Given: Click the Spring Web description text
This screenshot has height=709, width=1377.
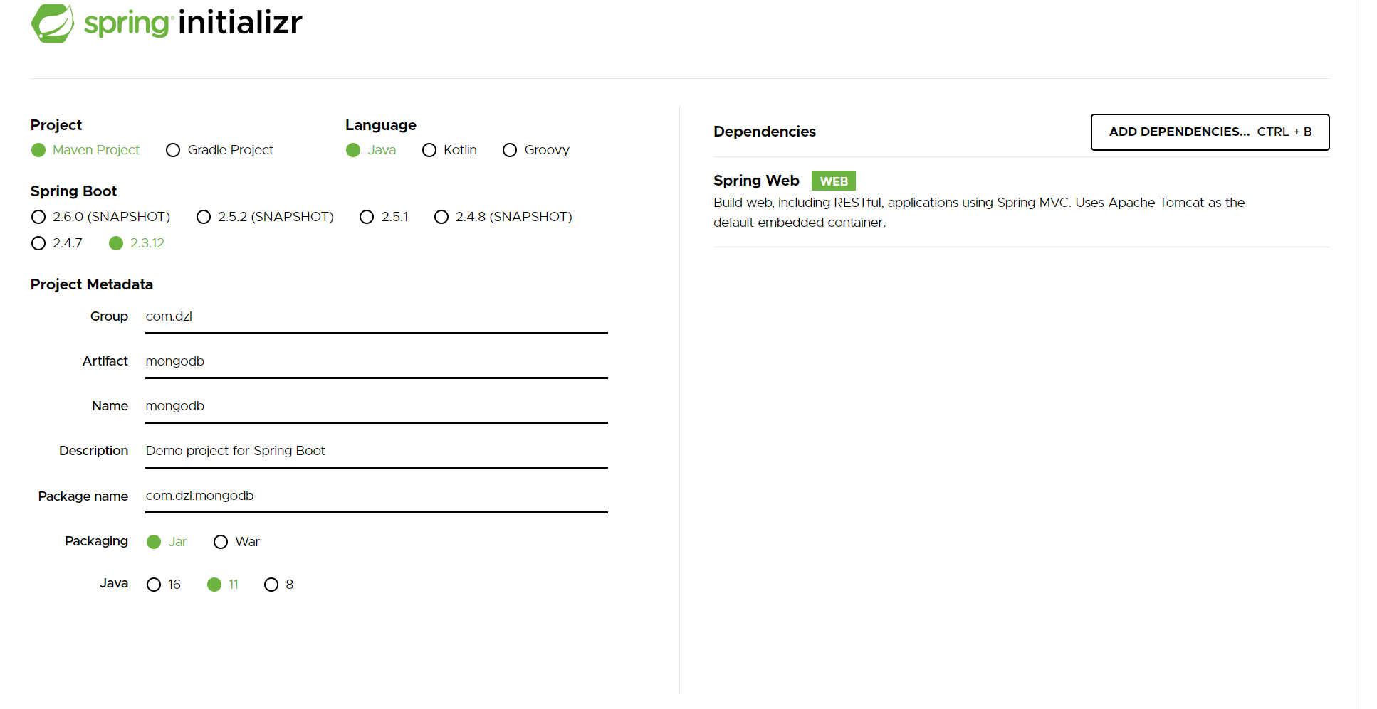Looking at the screenshot, I should (979, 213).
